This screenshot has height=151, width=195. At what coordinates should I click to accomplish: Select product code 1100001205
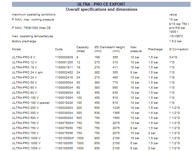64,62
